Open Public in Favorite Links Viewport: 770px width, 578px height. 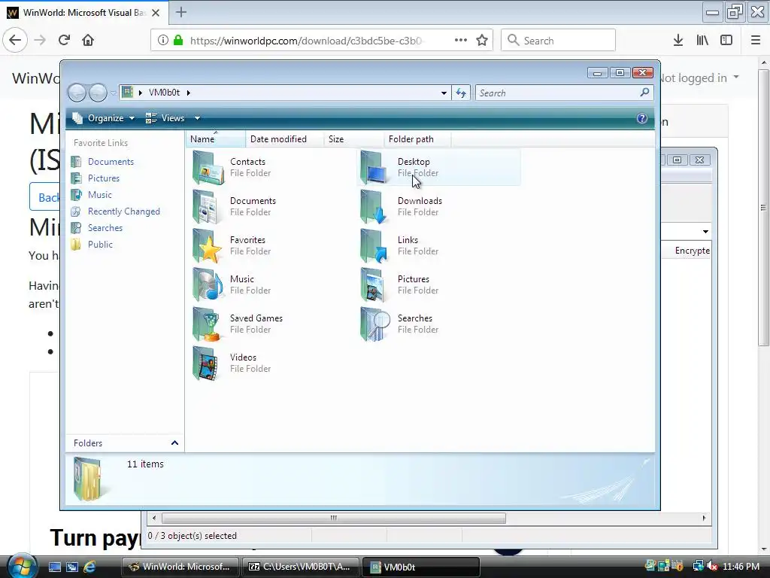(100, 245)
